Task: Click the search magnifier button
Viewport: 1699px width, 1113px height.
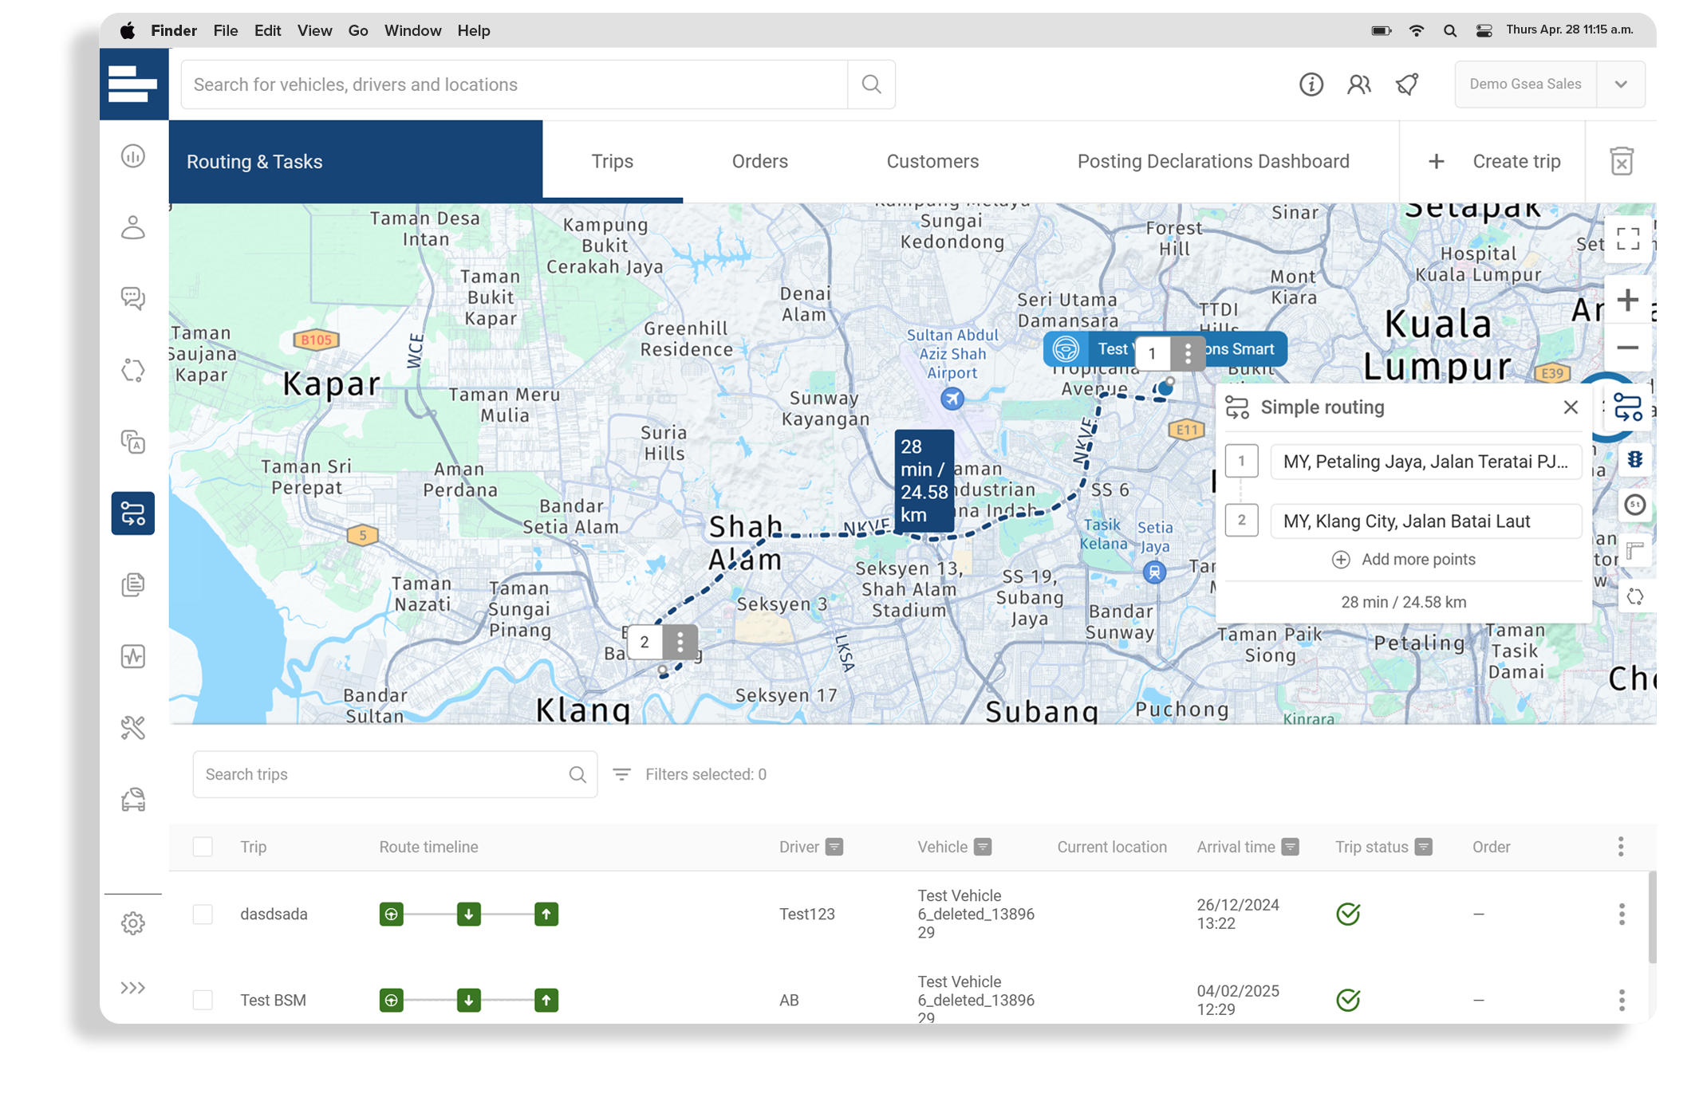Action: click(x=871, y=84)
